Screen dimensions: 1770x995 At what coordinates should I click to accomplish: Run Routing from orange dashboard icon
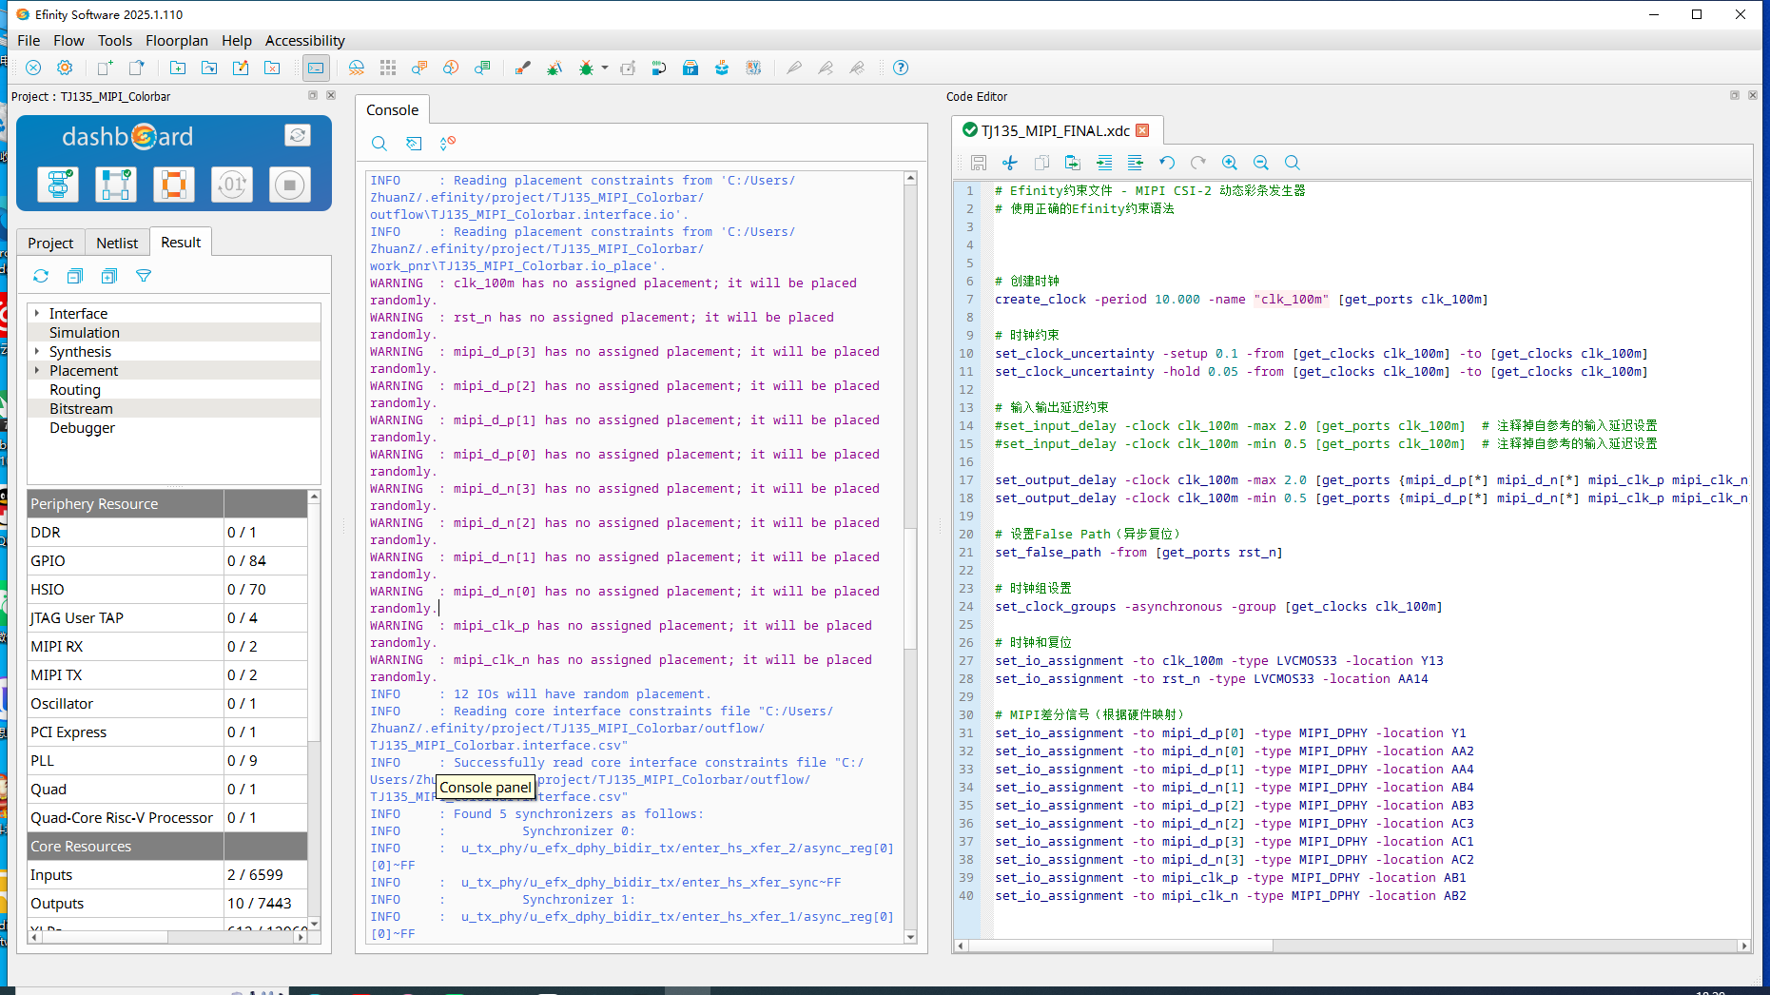(x=174, y=184)
